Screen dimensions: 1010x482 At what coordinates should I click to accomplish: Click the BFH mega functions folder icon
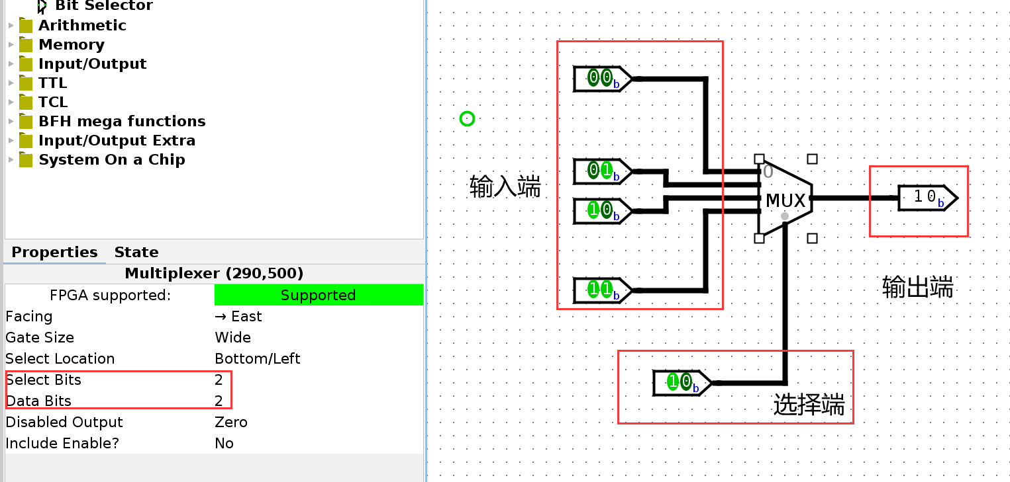[26, 122]
